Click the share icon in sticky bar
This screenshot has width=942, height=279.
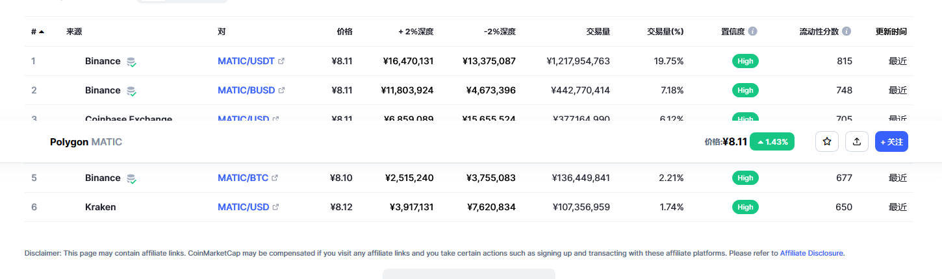857,141
